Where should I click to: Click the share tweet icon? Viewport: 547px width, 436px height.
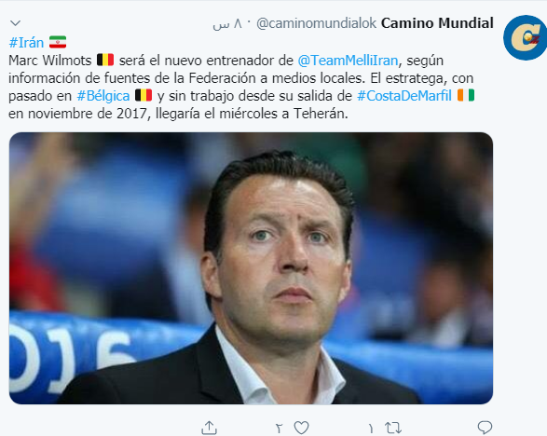coord(210,428)
